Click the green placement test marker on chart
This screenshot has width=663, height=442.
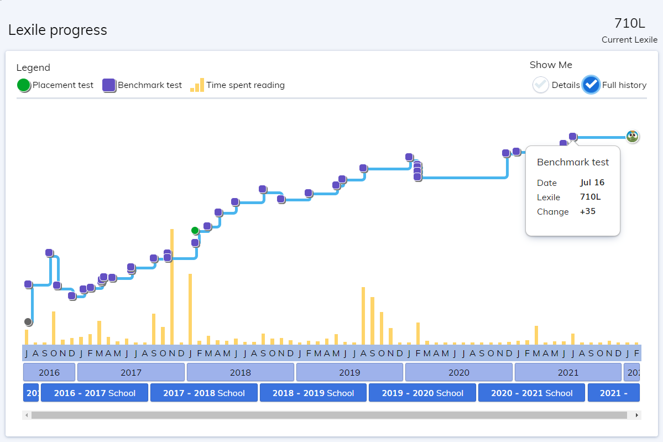195,230
